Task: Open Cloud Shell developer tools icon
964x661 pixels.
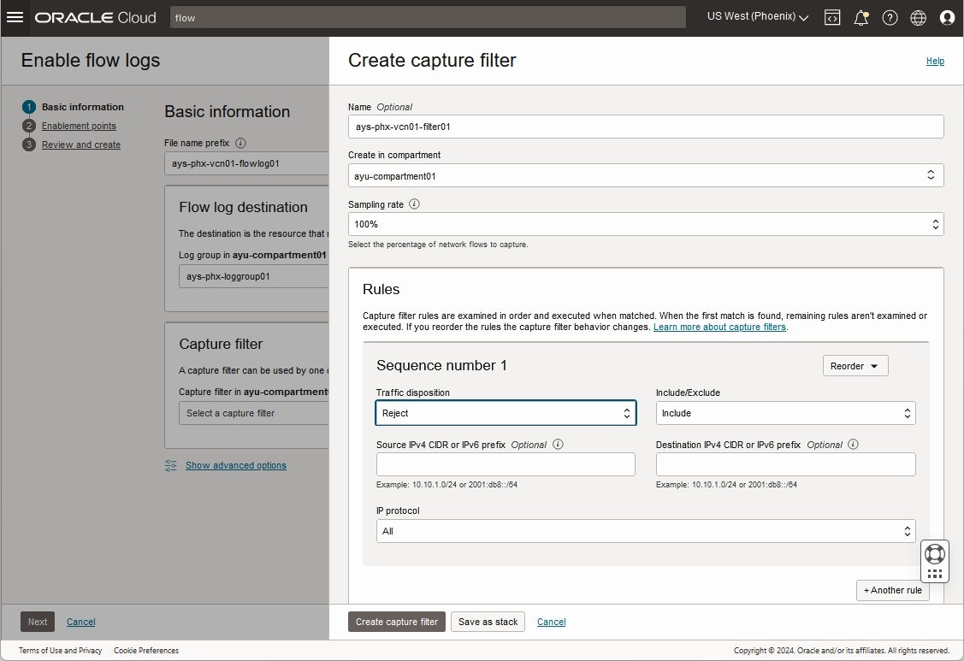Action: point(832,17)
